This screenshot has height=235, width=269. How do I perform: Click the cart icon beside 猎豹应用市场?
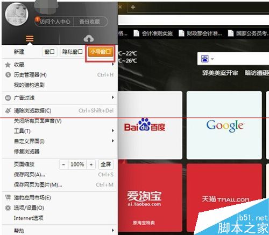8,197
